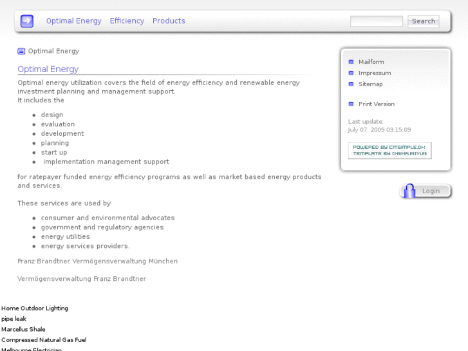468x351 pixels.
Task: Click the bullet icon next to Mailform
Action: (x=351, y=62)
